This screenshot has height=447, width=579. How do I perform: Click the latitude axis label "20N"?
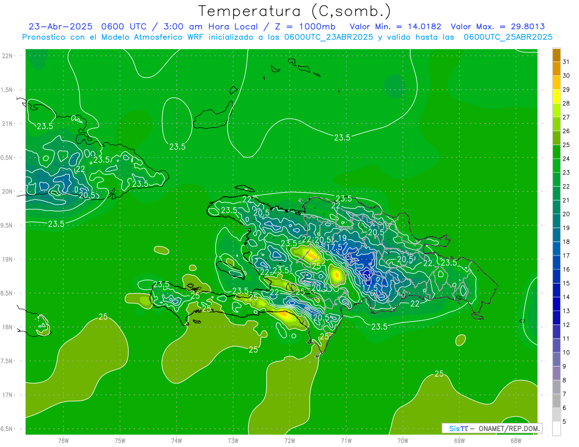(x=7, y=191)
